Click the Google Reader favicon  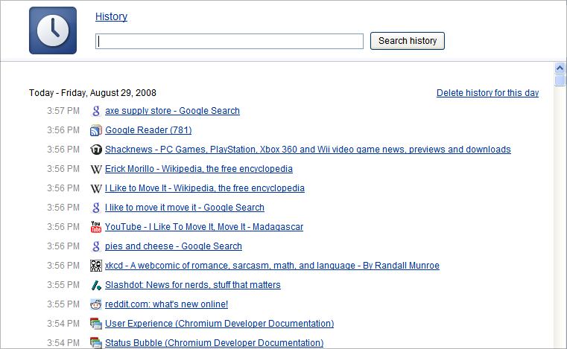click(x=96, y=130)
